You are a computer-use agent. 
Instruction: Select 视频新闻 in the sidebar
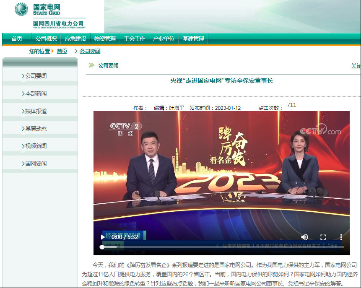[x=36, y=146]
